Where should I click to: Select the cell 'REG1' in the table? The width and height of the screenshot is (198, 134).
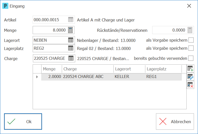(164, 77)
